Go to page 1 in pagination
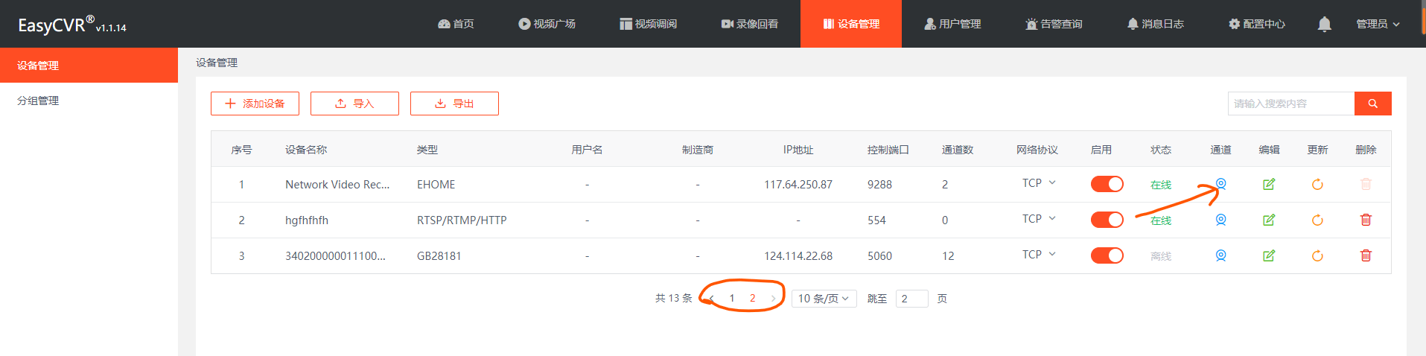 732,299
